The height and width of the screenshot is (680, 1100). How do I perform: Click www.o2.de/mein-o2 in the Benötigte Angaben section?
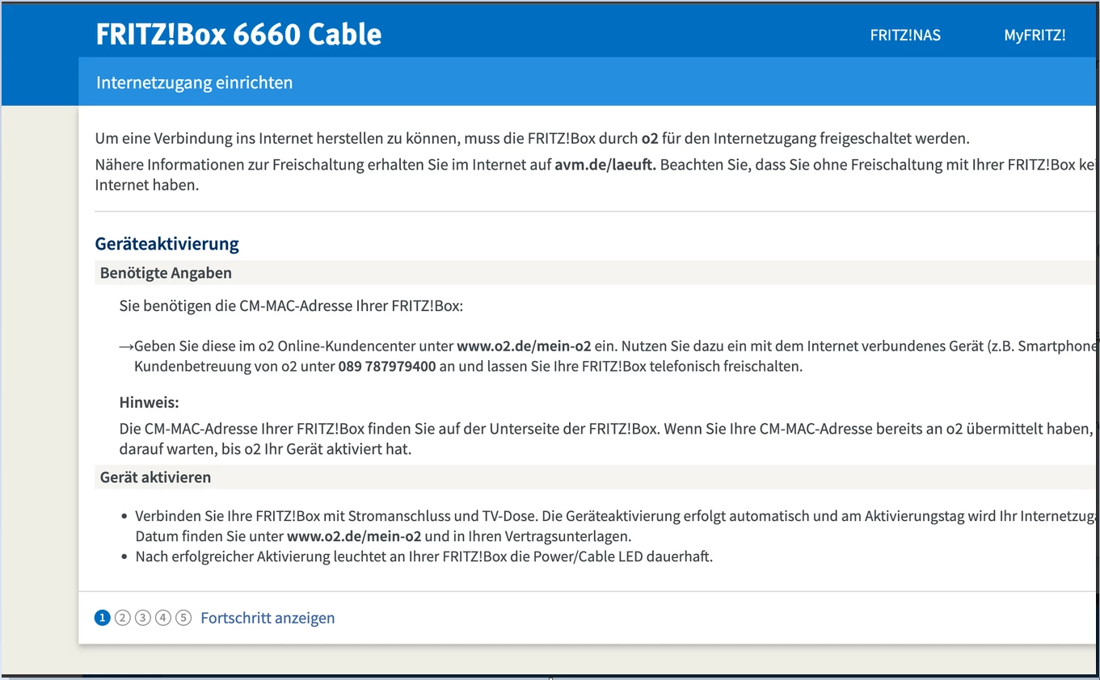(x=524, y=346)
